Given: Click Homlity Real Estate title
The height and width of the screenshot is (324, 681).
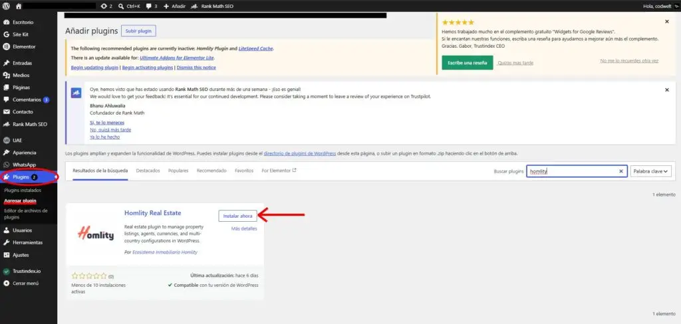Looking at the screenshot, I should click(x=152, y=213).
